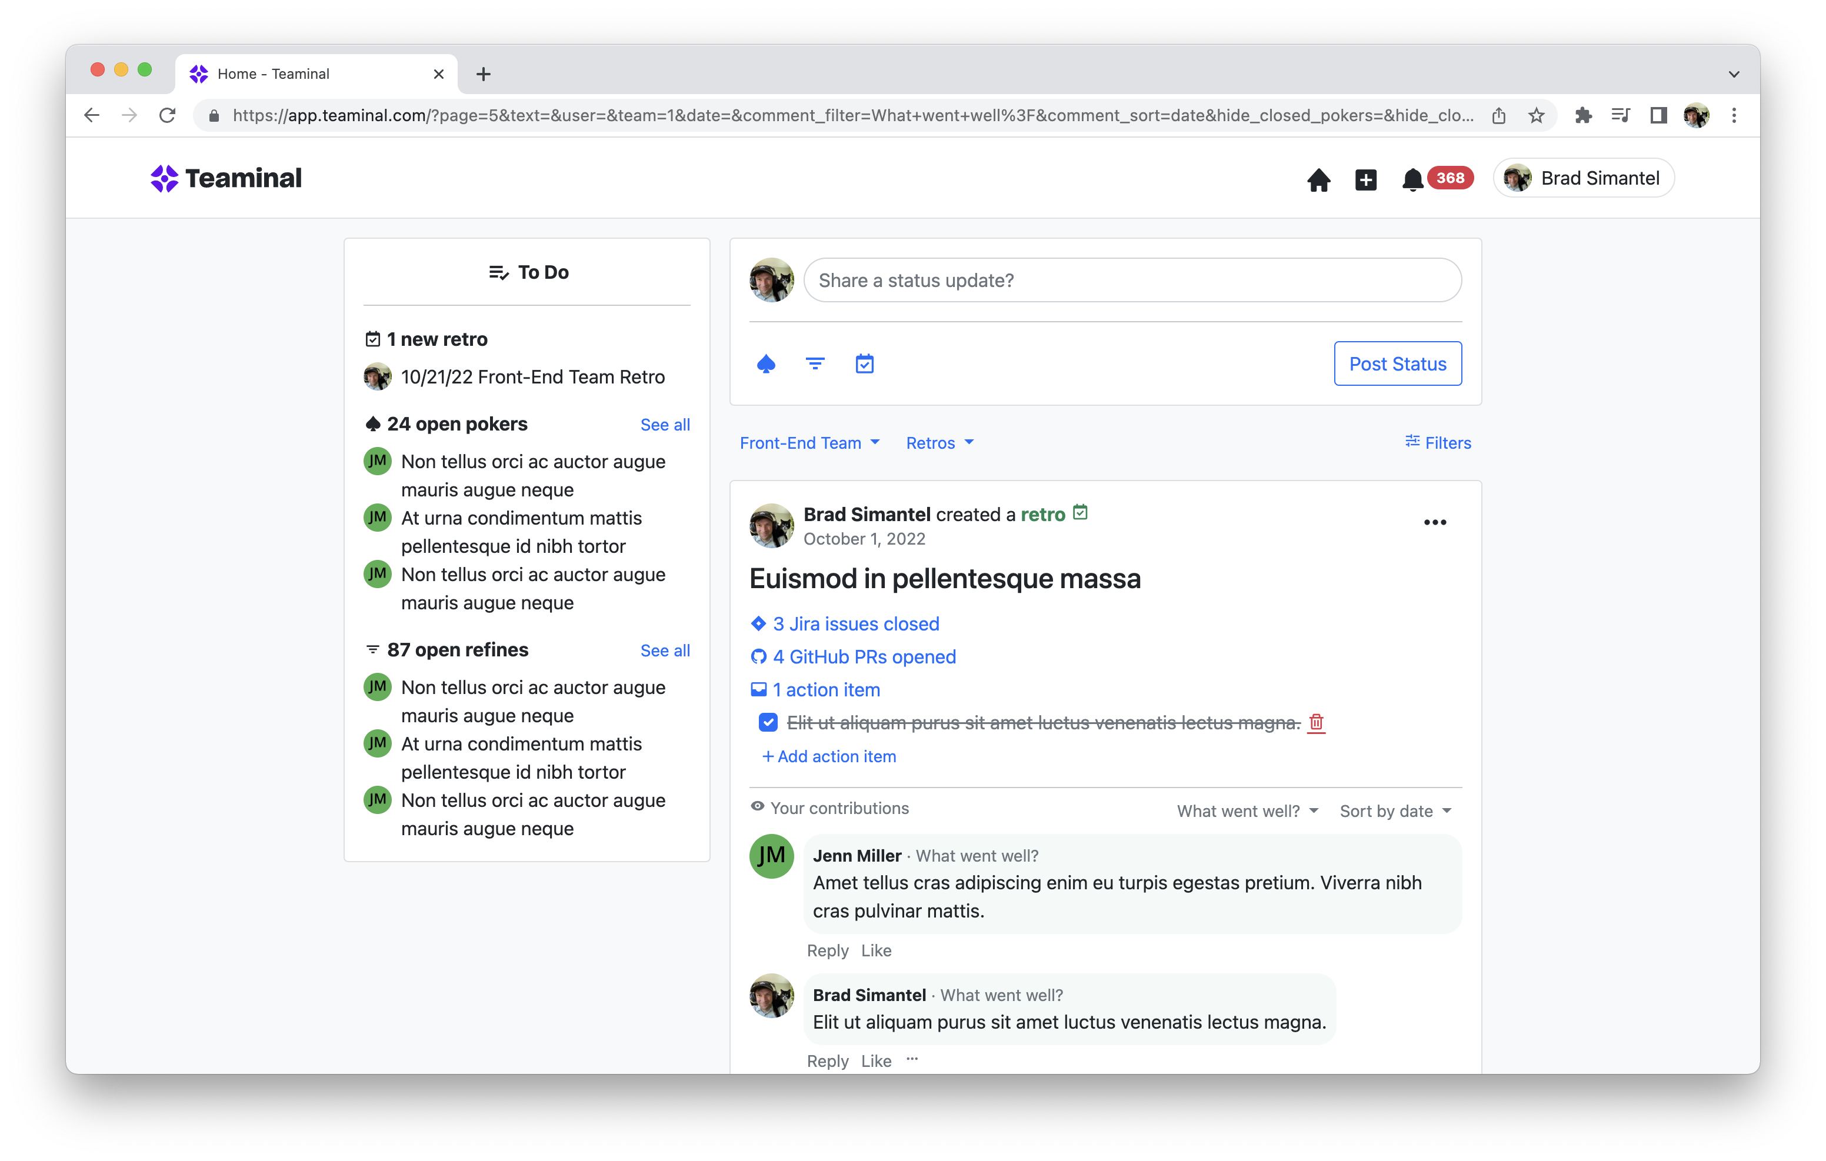Expand the Sort by date dropdown
Screen dimensions: 1826x1161
tap(1395, 810)
